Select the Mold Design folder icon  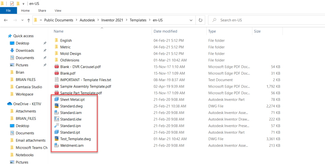click(x=56, y=54)
